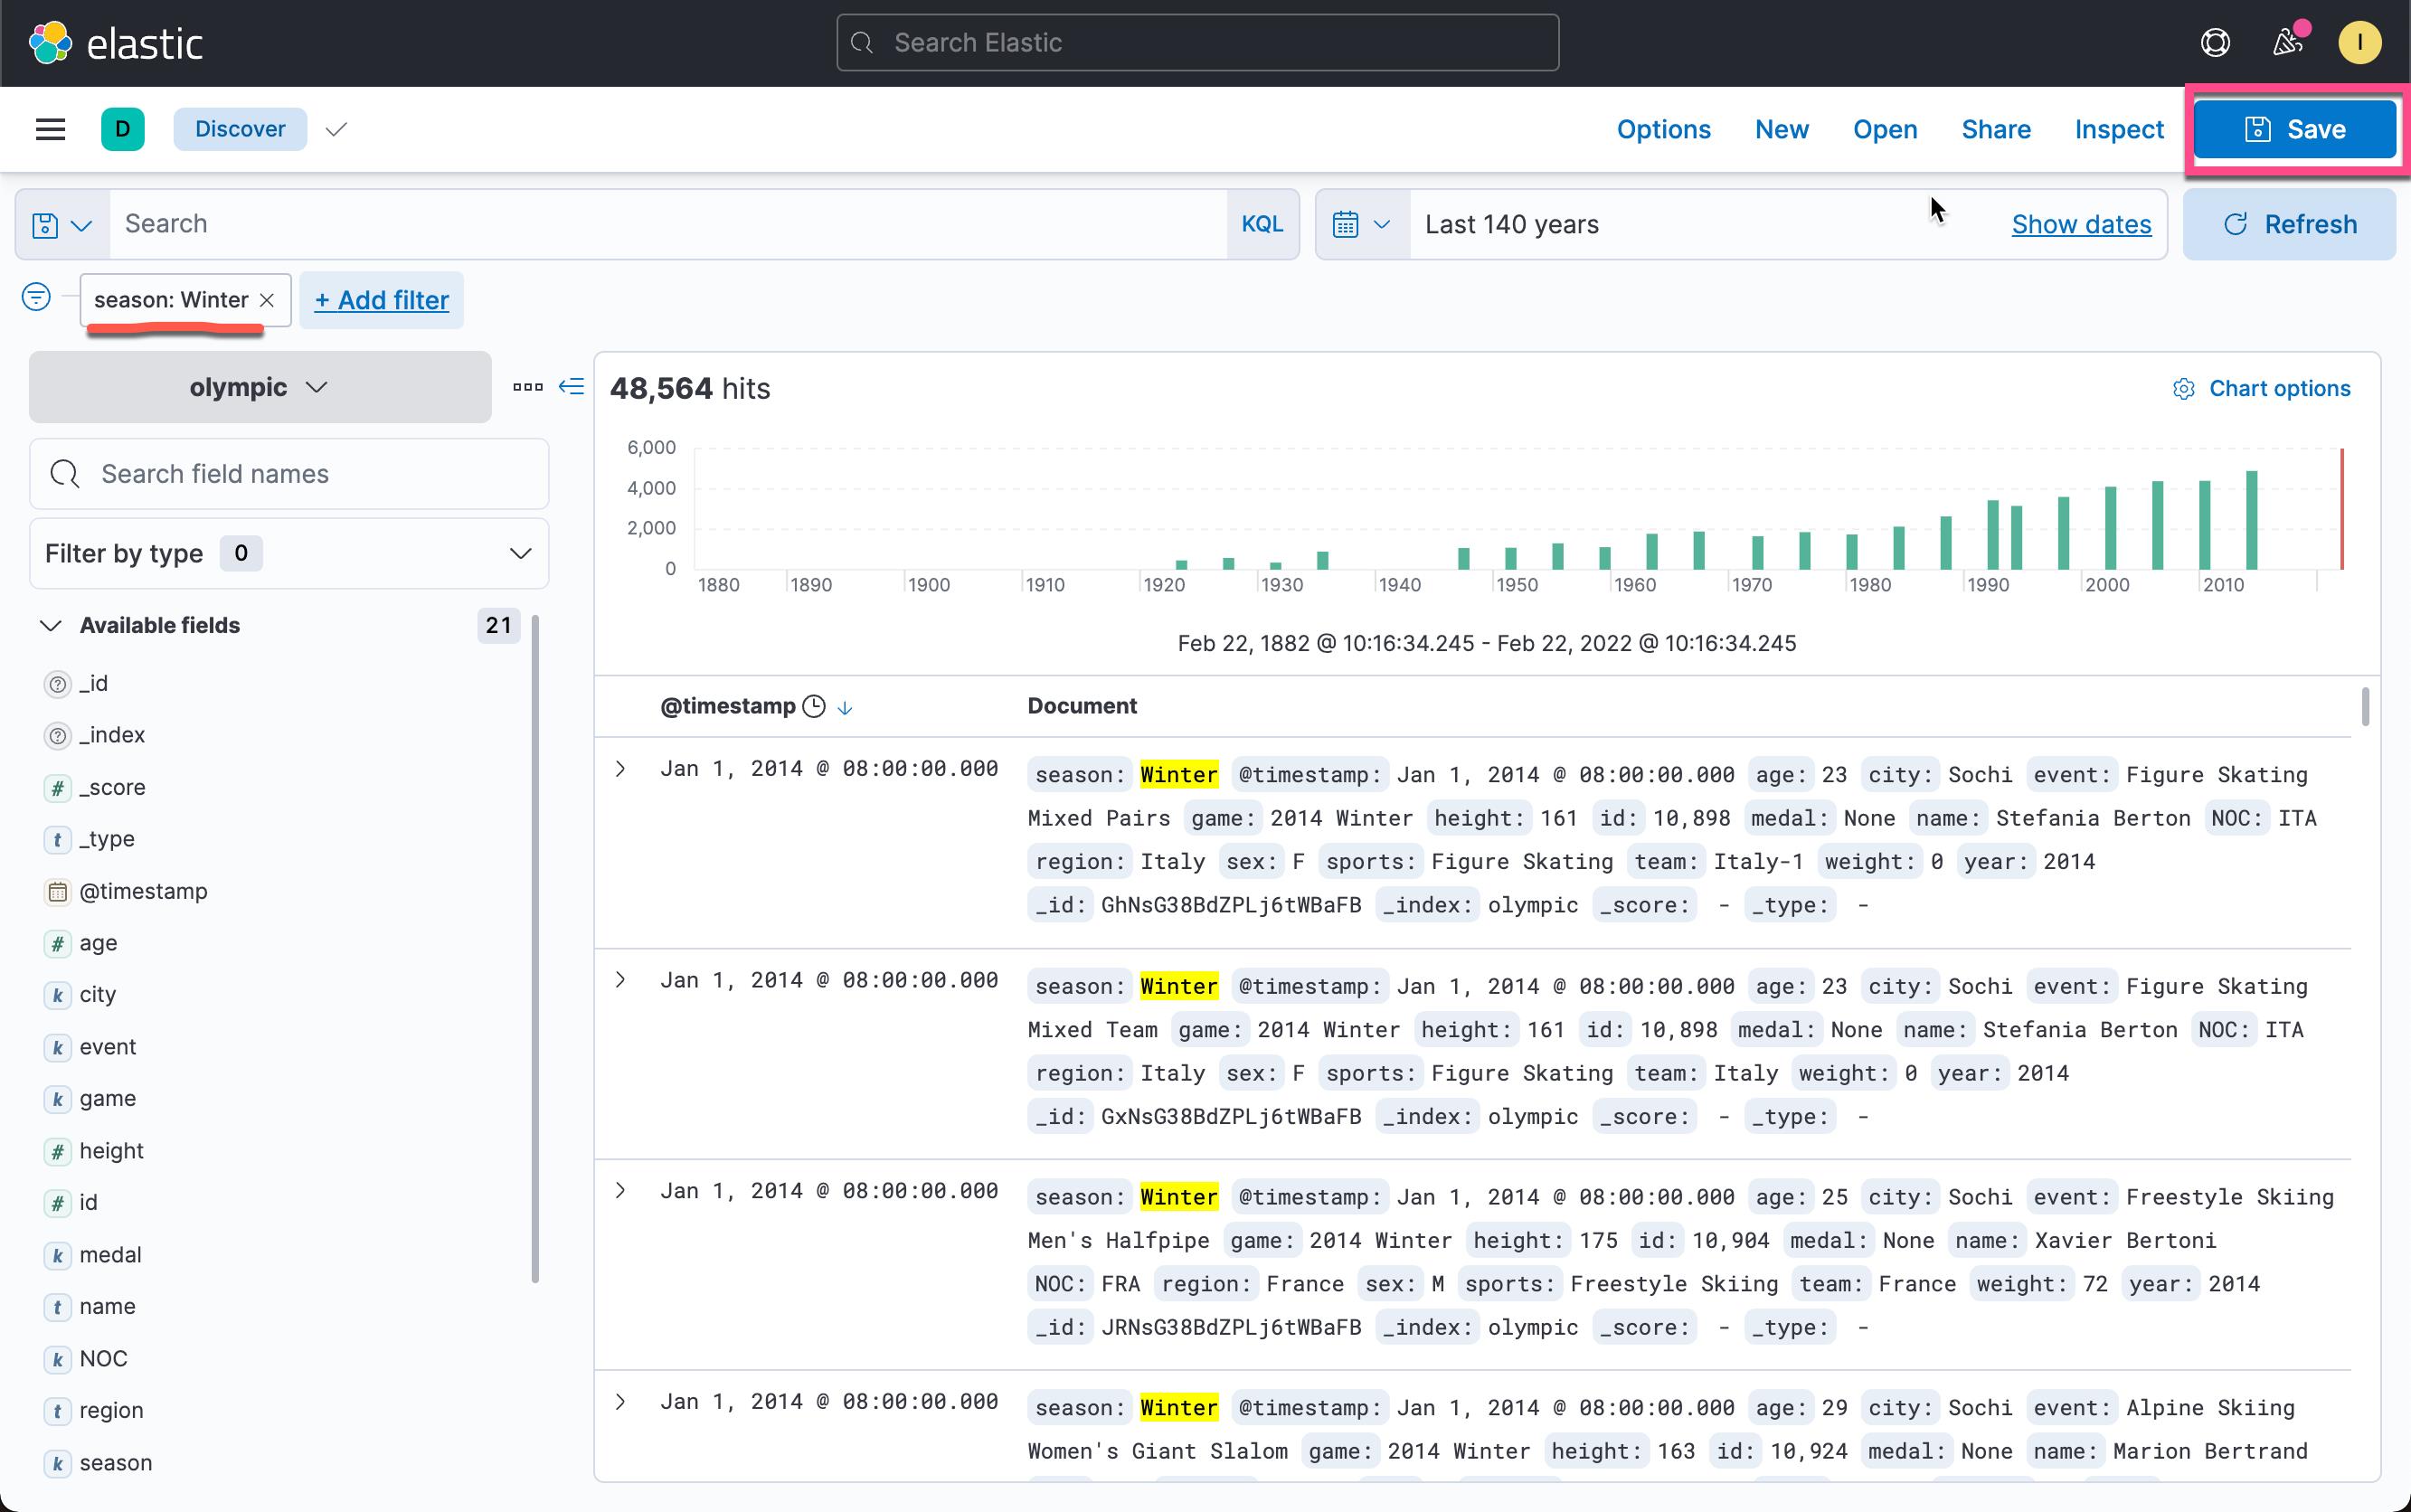Select the season field
The height and width of the screenshot is (1512, 2411).
pyautogui.click(x=115, y=1463)
